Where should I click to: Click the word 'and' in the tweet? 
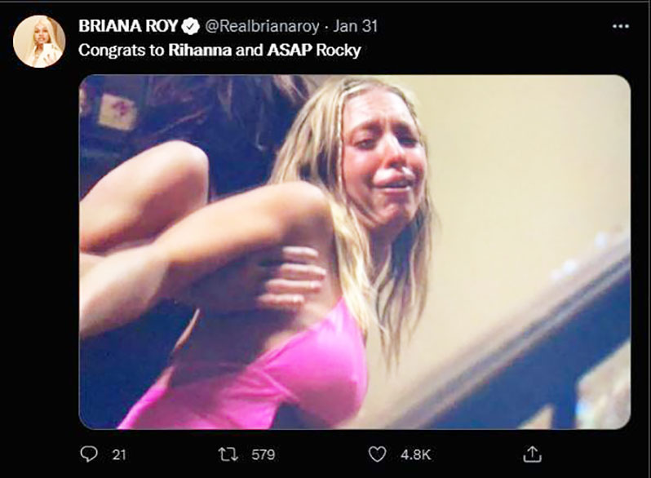coord(249,51)
